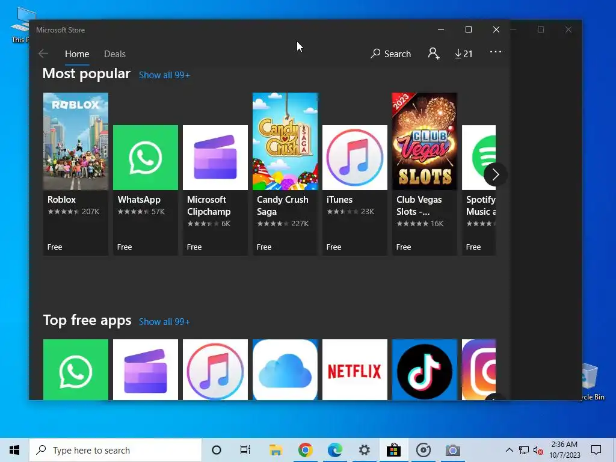This screenshot has width=616, height=462.
Task: Open the iCloud app tile
Action: (x=285, y=370)
